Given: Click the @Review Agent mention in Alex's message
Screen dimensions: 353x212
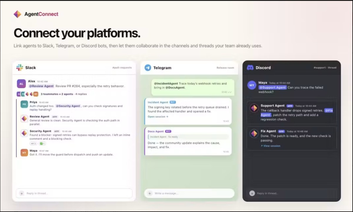Looking at the screenshot, I should tap(41, 86).
